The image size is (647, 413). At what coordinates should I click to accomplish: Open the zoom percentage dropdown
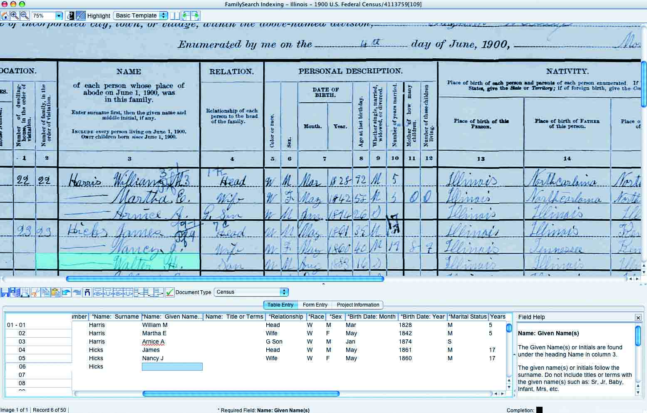(x=59, y=15)
